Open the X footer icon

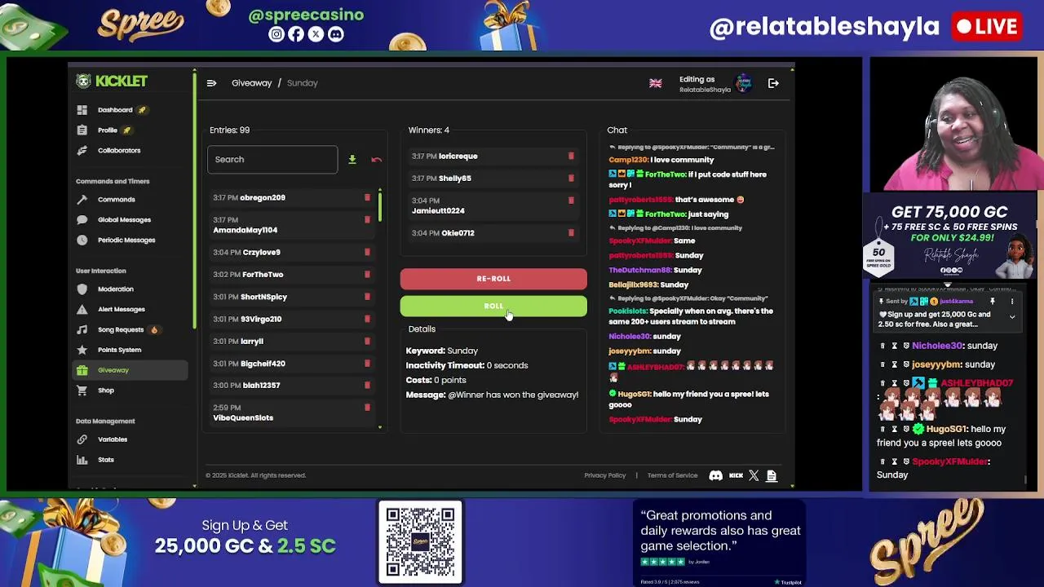pos(754,475)
